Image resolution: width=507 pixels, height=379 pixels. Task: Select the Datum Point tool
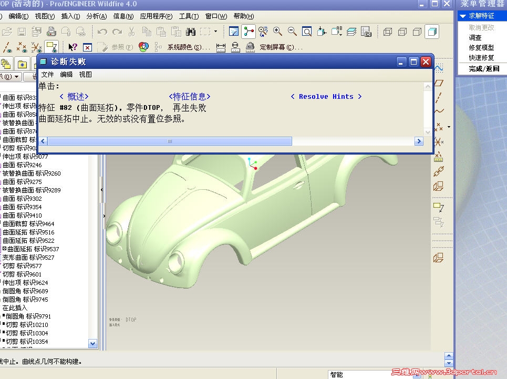click(439, 127)
